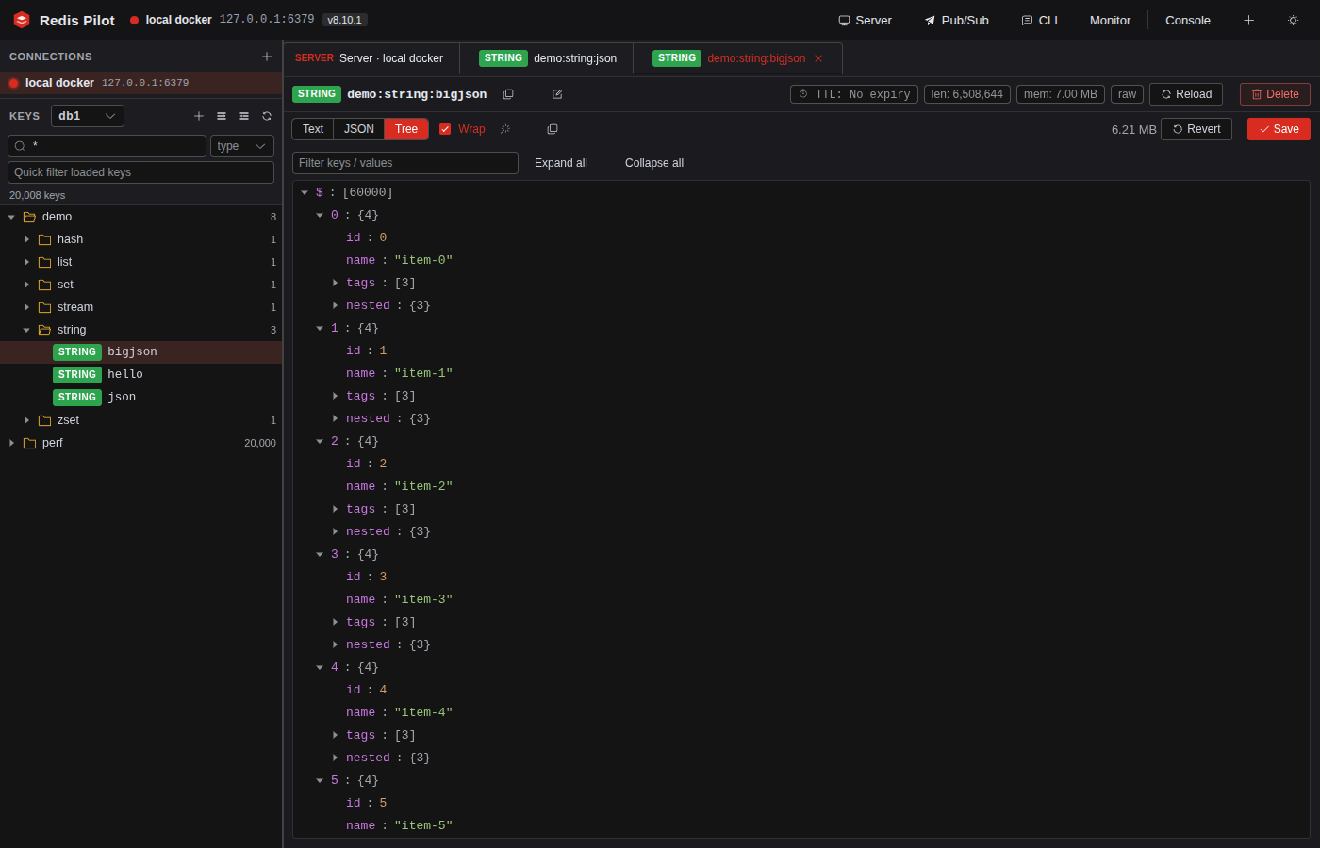Copy the value using icon in editor toolbar
Screen dimensions: 1320x848
[553, 129]
